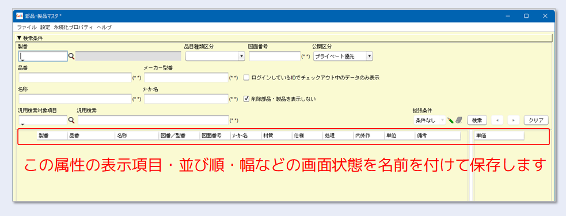The height and width of the screenshot is (216, 566).
Task: Minimize the 部品・製品マスタ window
Action: [508, 16]
